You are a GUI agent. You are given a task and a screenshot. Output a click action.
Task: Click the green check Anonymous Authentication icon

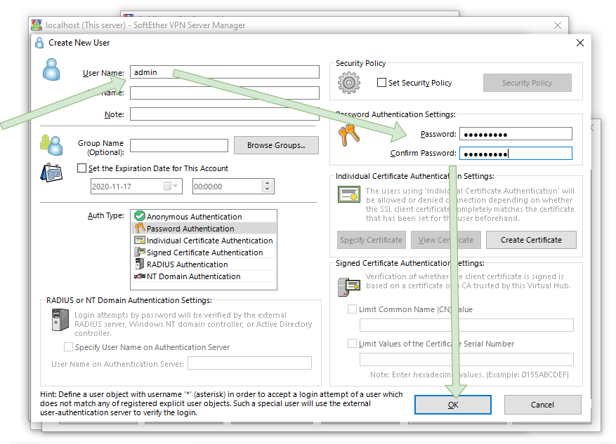pyautogui.click(x=140, y=216)
